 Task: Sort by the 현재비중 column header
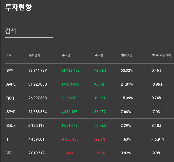[x=127, y=55]
